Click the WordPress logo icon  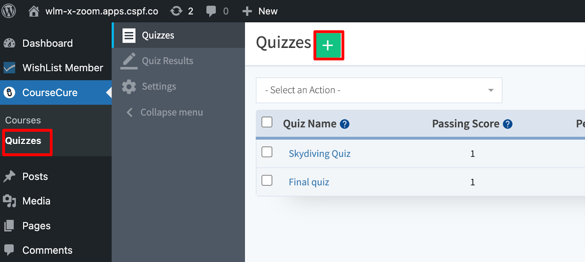pyautogui.click(x=9, y=11)
